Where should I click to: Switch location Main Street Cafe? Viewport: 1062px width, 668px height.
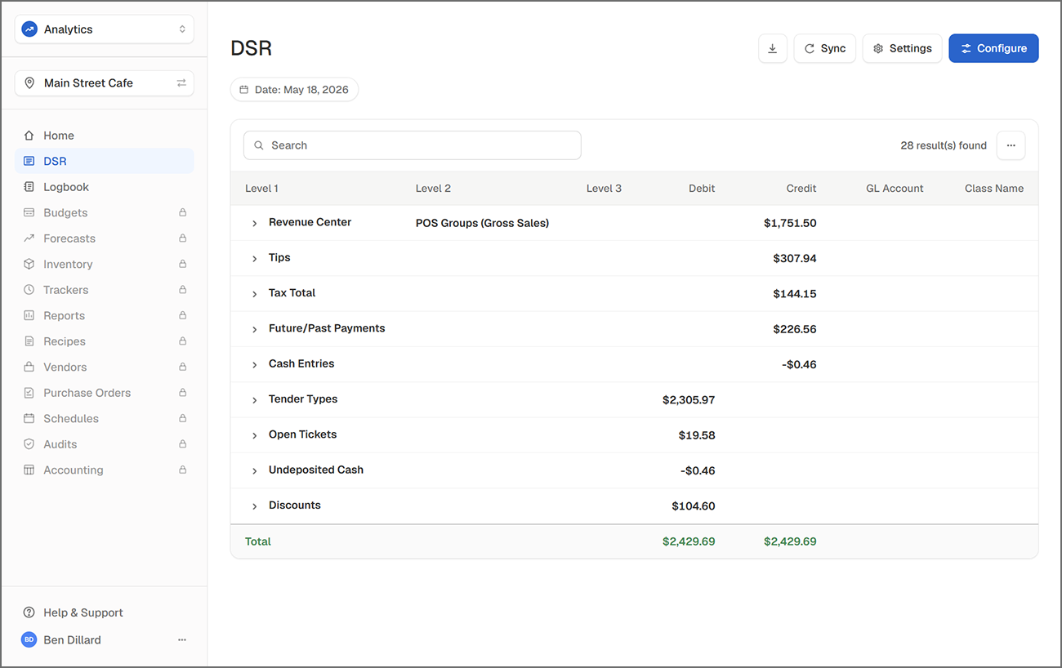coord(105,83)
